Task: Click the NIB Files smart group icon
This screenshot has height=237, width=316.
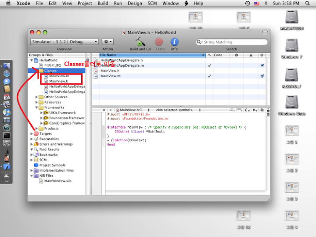Action: 36,176
